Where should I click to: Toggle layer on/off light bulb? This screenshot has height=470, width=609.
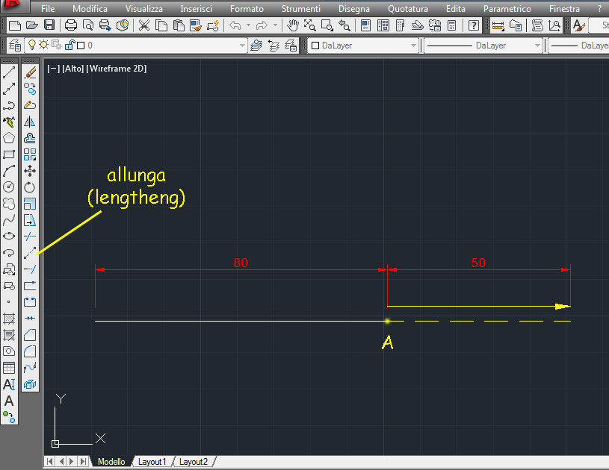32,46
